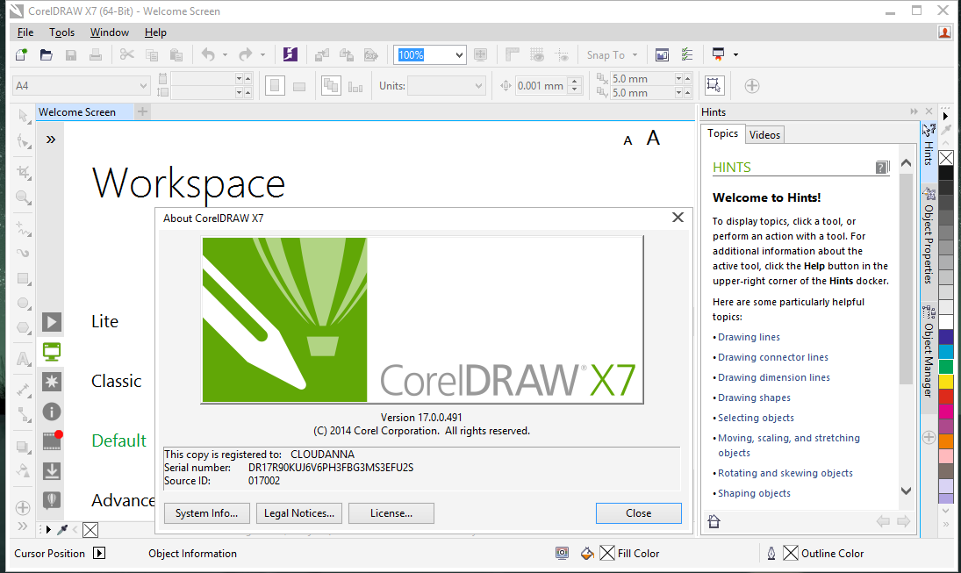Open the File menu
This screenshot has width=961, height=573.
pyautogui.click(x=25, y=32)
